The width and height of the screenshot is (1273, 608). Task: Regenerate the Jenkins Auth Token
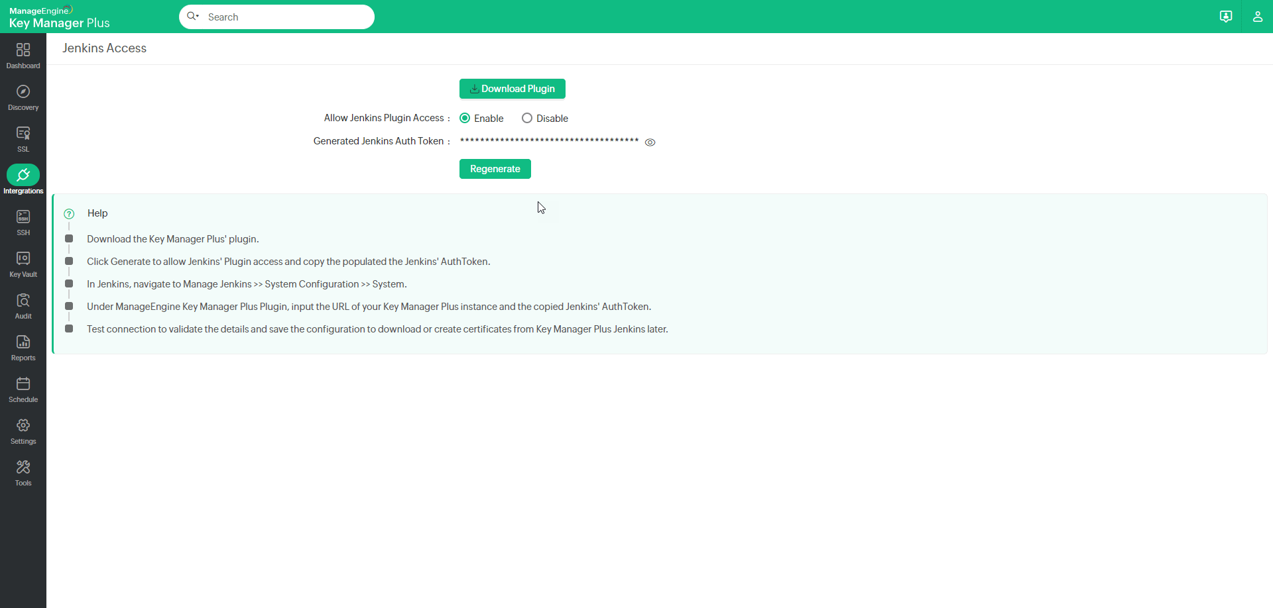[495, 168]
